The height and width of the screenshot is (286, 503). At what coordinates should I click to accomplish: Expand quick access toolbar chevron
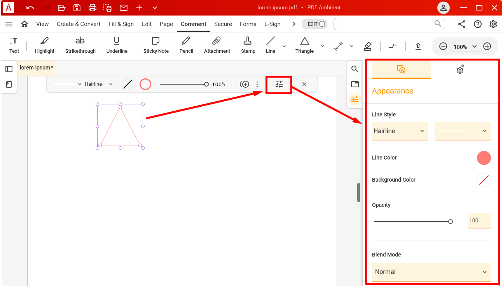tap(155, 8)
